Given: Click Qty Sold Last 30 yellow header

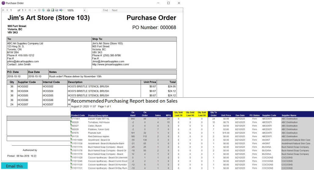Looking at the screenshot, I should pyautogui.click(x=178, y=114).
